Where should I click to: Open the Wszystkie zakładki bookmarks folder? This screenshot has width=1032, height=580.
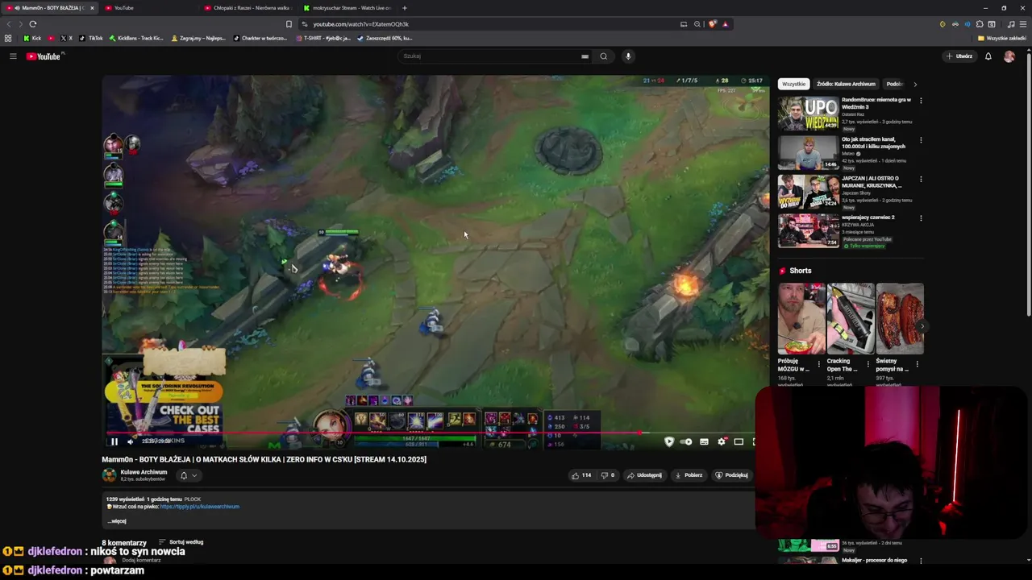tap(1002, 38)
